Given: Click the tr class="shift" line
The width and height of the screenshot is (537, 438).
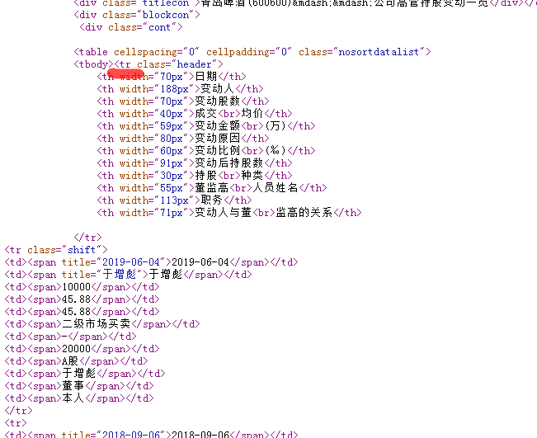Looking at the screenshot, I should 56,250.
